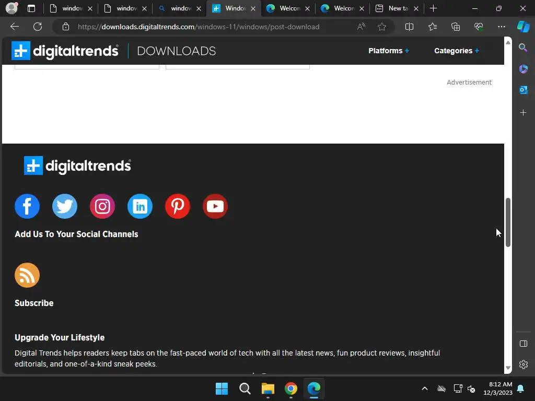535x401 pixels.
Task: Toggle the sidebar panel button near bottom
Action: [523, 344]
